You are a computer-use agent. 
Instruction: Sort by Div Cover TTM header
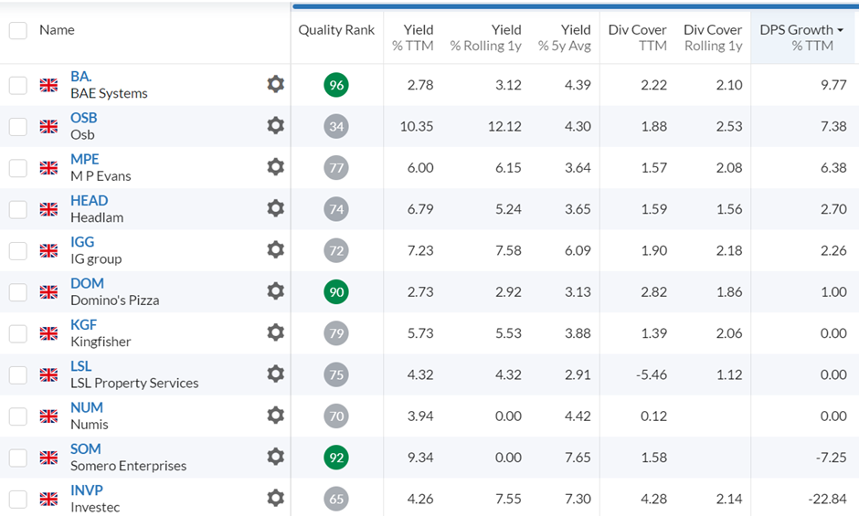[637, 37]
